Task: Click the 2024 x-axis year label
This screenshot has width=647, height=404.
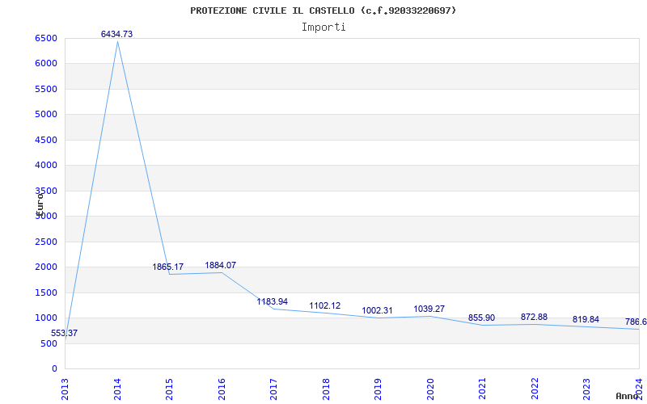Action: tap(639, 389)
